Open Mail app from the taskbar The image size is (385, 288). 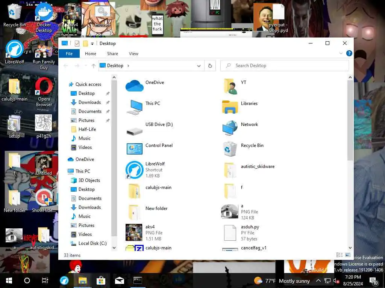[x=120, y=280]
